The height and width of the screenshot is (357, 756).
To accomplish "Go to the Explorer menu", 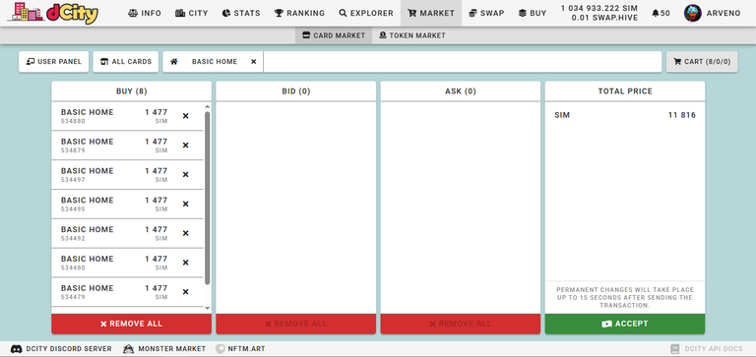I will (366, 13).
